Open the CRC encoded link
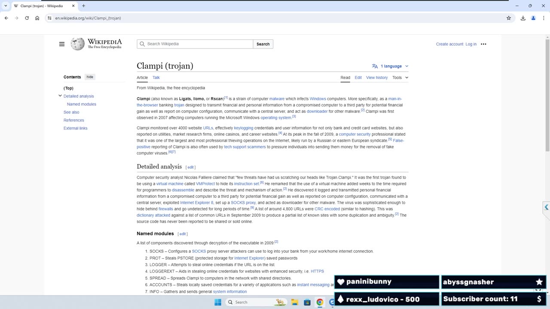Screen dimensions: 550x309 (327, 209)
